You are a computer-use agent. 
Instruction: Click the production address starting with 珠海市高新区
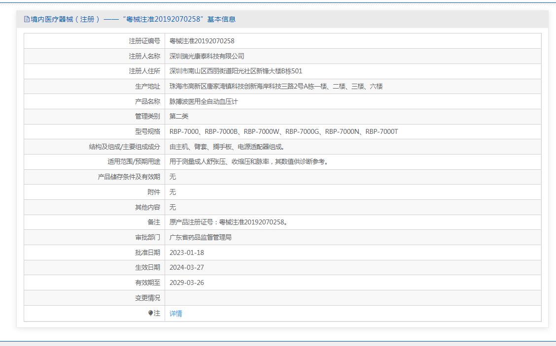point(276,86)
